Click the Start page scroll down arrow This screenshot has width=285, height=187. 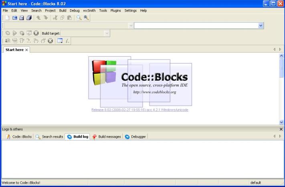[281, 122]
